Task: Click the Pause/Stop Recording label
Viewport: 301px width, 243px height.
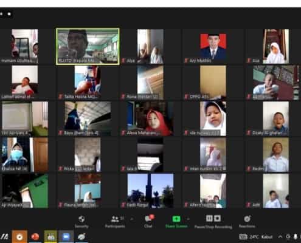Action: (213, 227)
